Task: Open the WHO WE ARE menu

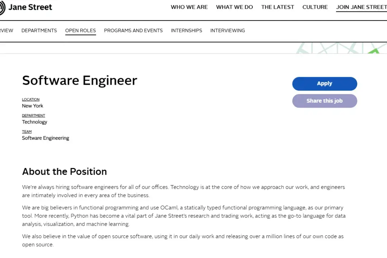Action: click(x=189, y=7)
